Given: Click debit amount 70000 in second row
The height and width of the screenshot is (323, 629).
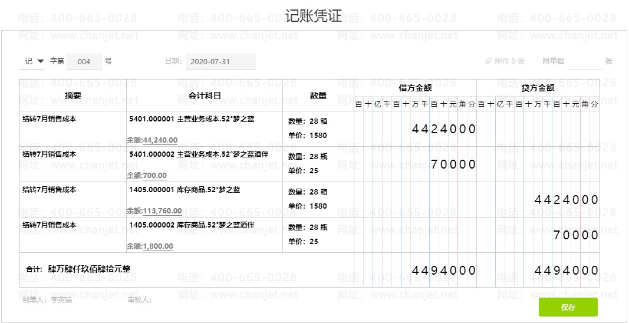Looking at the screenshot, I should [x=453, y=164].
